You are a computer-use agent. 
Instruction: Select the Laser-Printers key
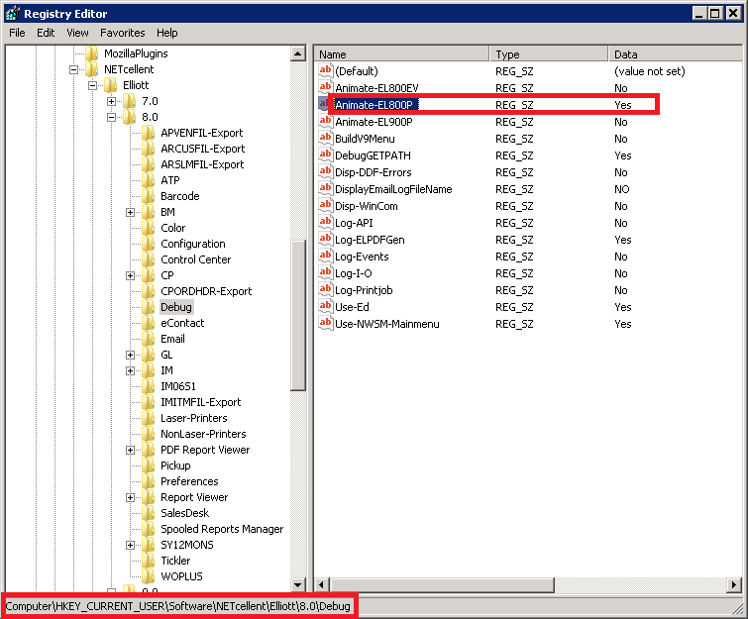[x=193, y=418]
